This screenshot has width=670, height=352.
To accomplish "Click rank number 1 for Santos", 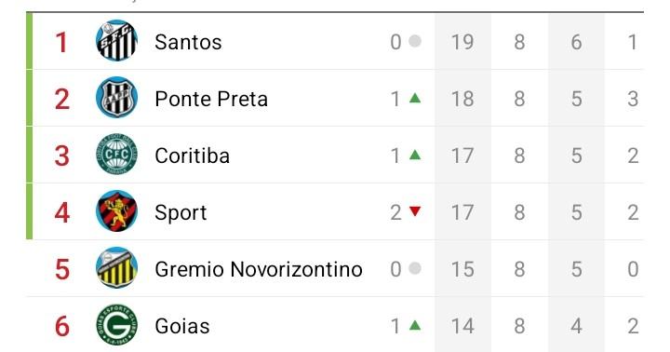I will (x=62, y=42).
